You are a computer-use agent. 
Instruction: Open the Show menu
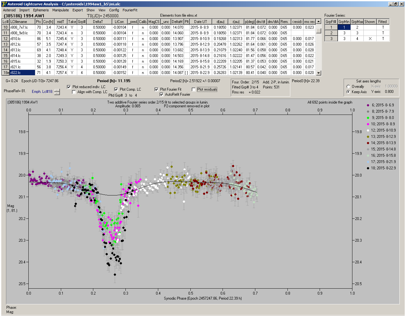(x=90, y=10)
